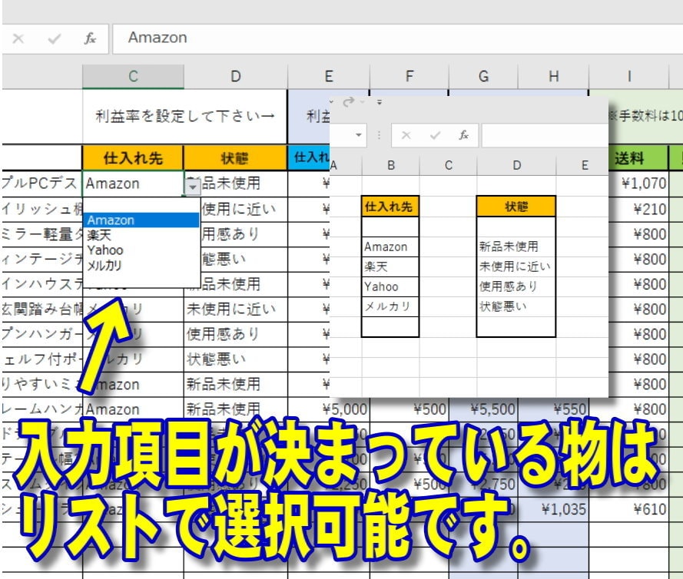Image resolution: width=683 pixels, height=579 pixels.
Task: Select 楽天 in the dropdown list
Action: 141,235
